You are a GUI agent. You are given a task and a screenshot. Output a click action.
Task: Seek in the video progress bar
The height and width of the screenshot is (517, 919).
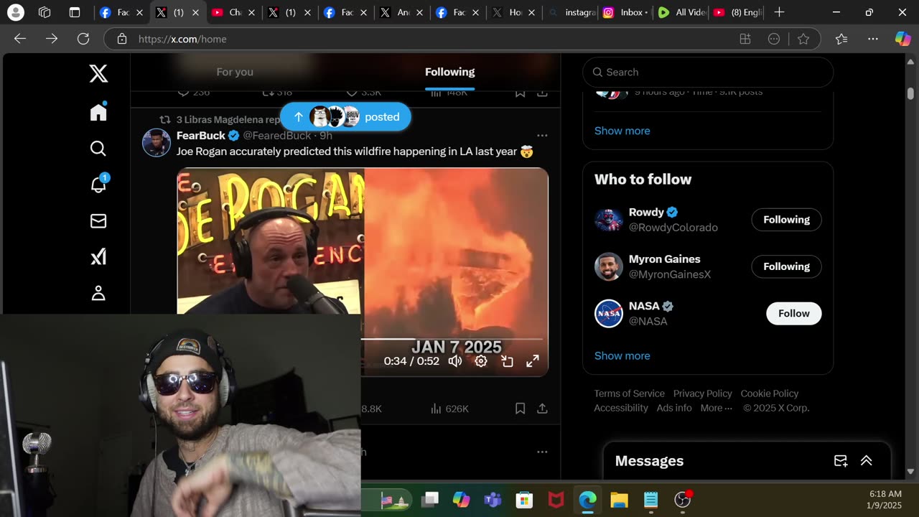coord(451,339)
